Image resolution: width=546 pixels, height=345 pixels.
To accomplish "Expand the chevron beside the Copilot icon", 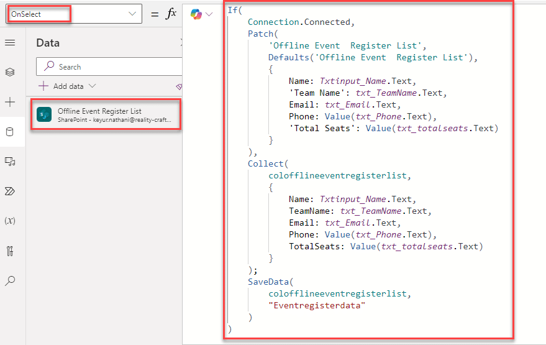I will click(x=209, y=14).
